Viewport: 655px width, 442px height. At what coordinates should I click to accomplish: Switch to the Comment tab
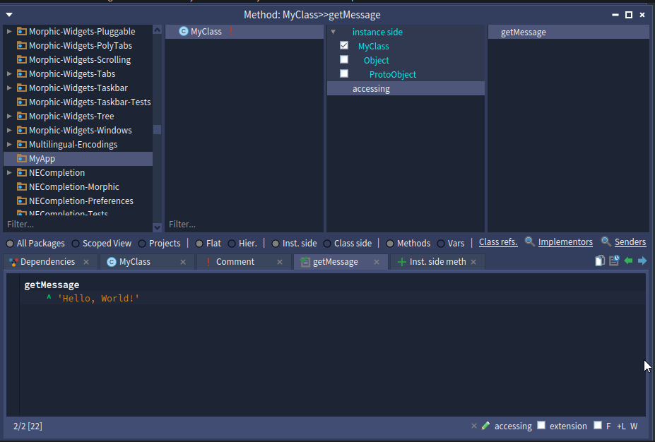pyautogui.click(x=235, y=262)
